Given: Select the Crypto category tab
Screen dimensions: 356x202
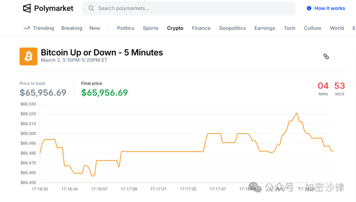Looking at the screenshot, I should point(175,28).
